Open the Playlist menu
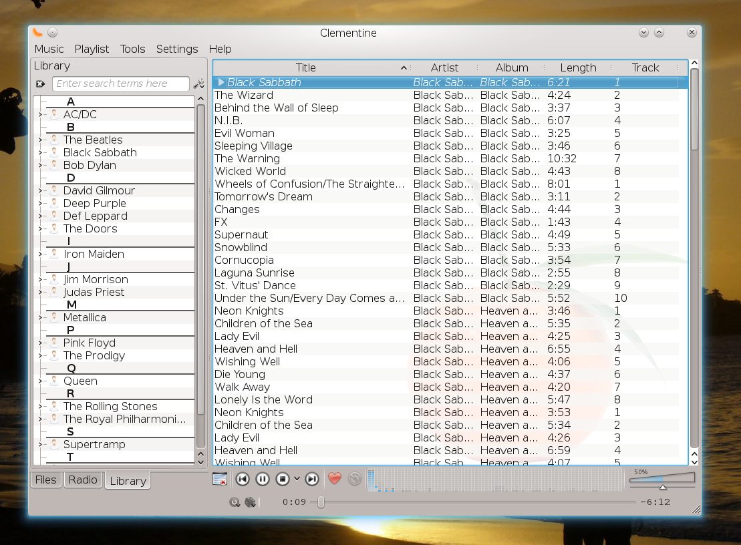The image size is (741, 545). (x=92, y=49)
